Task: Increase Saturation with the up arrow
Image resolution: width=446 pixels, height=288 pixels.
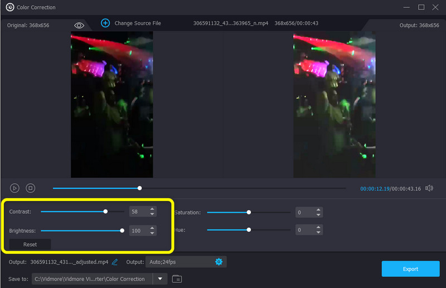Action: click(x=318, y=210)
